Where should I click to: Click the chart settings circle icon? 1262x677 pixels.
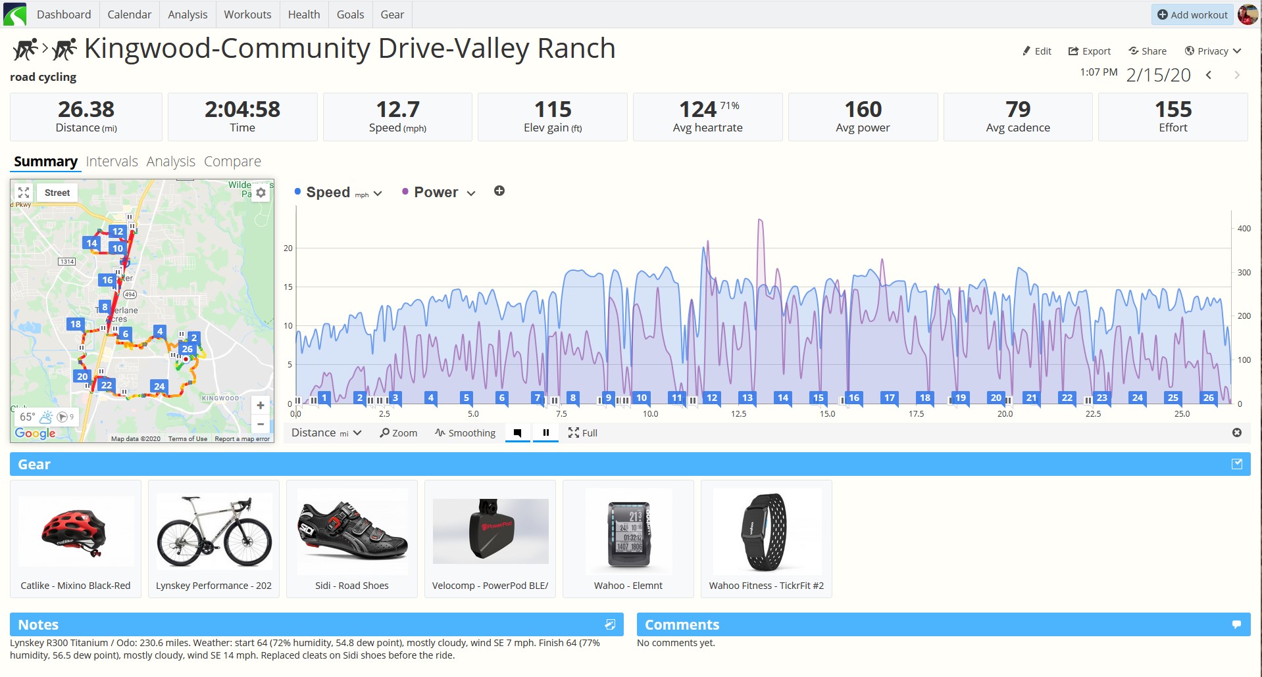coord(1237,432)
